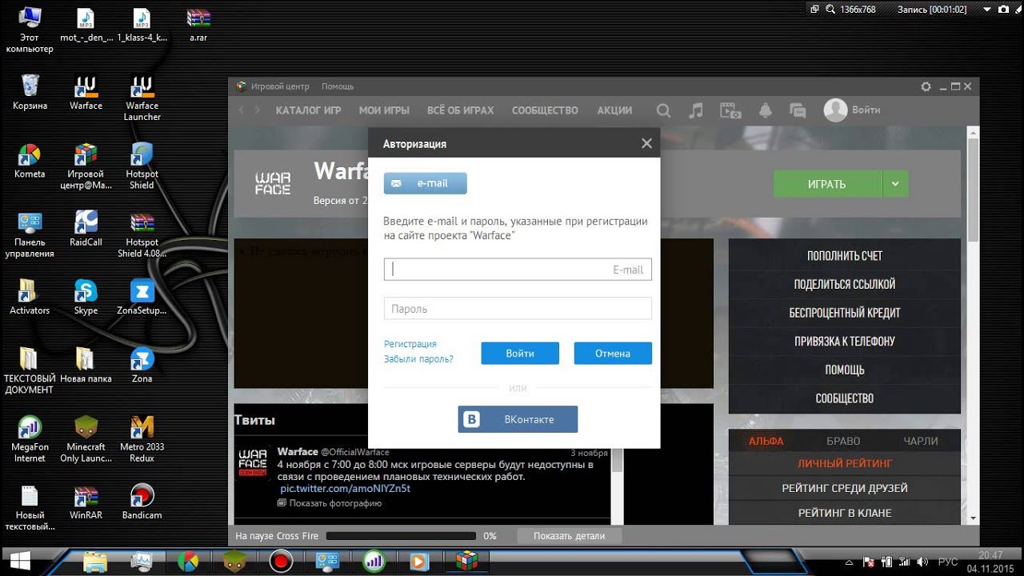Switch to the ЧАРЛИ tab
Image resolution: width=1024 pixels, height=576 pixels.
921,441
